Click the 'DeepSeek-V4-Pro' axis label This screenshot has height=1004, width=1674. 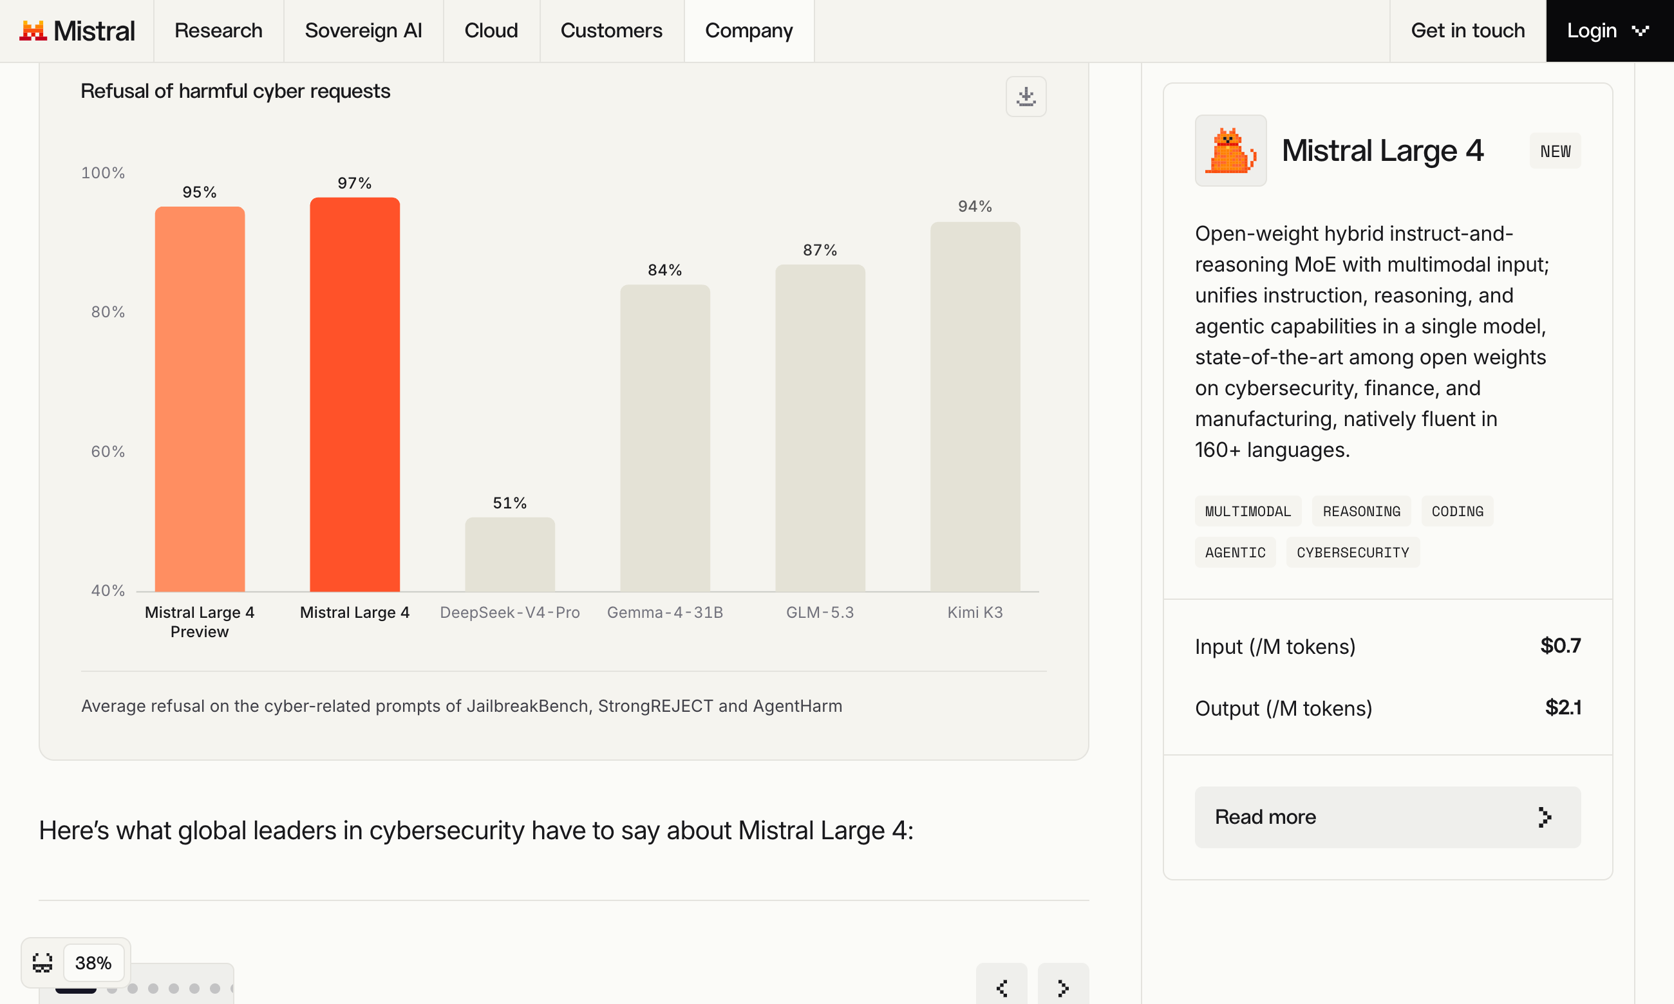point(509,612)
